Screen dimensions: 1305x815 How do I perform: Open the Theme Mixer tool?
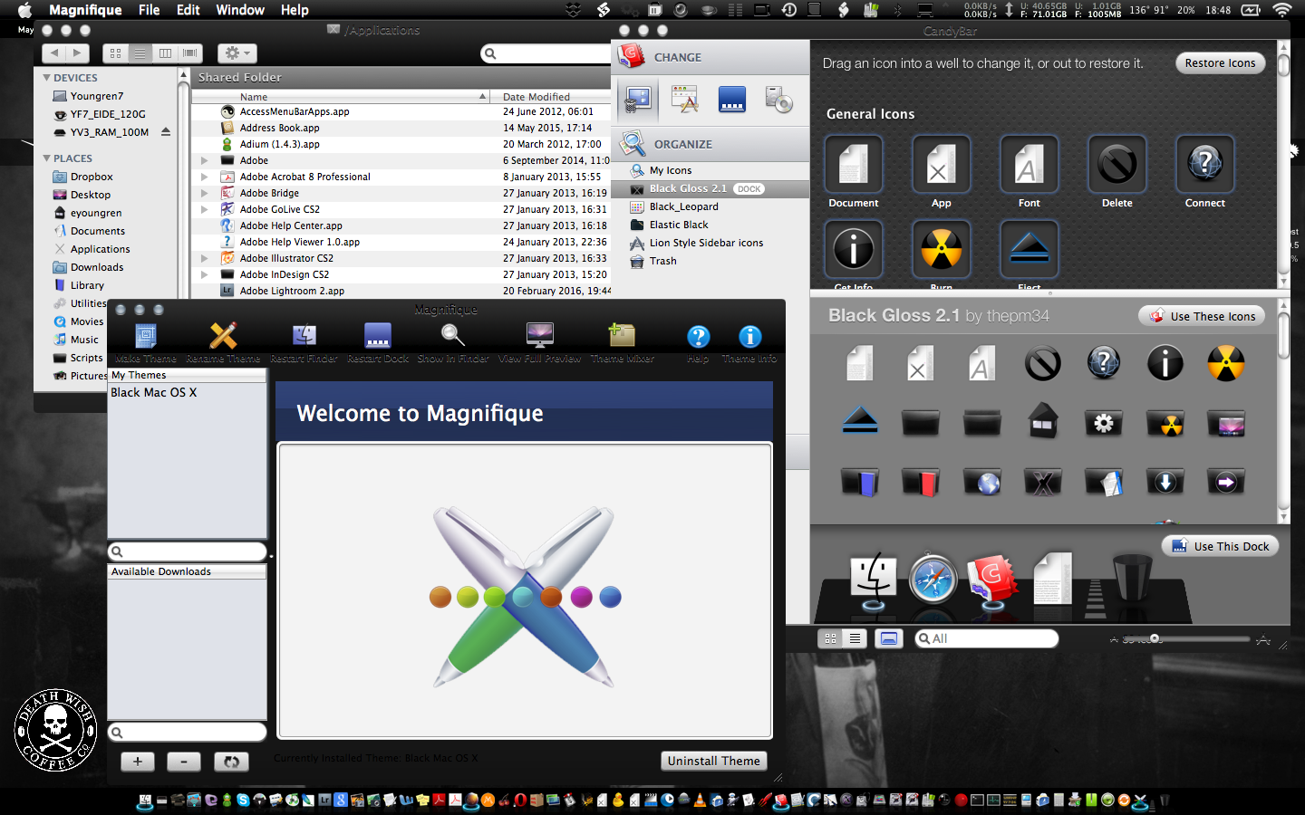tap(622, 336)
